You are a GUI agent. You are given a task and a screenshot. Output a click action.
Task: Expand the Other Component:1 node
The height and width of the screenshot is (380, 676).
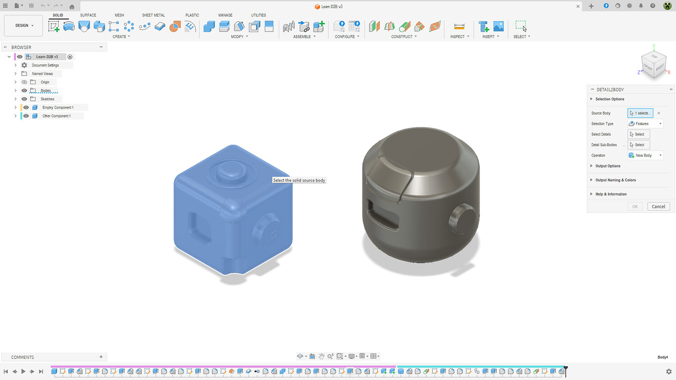pyautogui.click(x=15, y=116)
